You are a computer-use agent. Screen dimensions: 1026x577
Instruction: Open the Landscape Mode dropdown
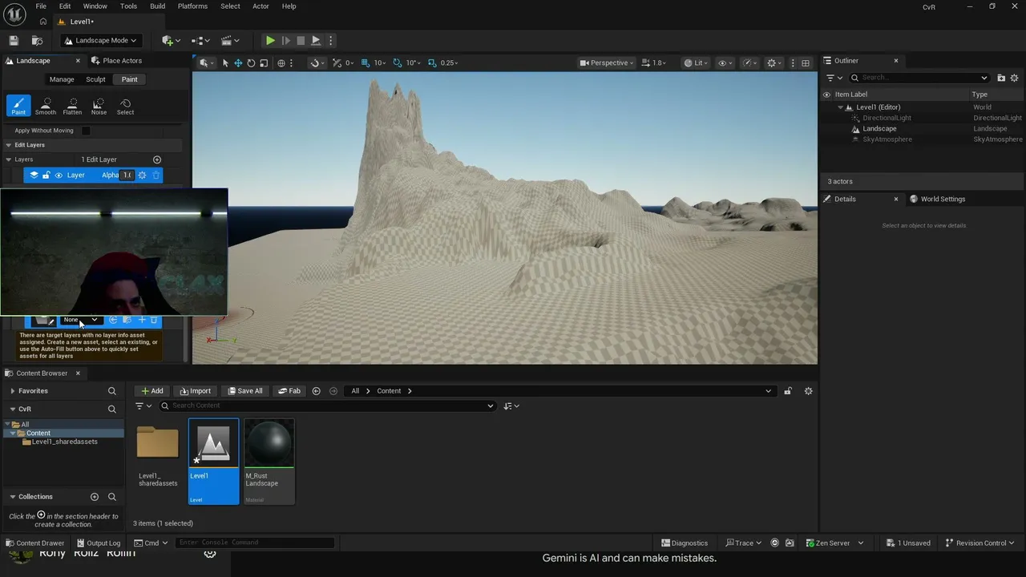(100, 40)
